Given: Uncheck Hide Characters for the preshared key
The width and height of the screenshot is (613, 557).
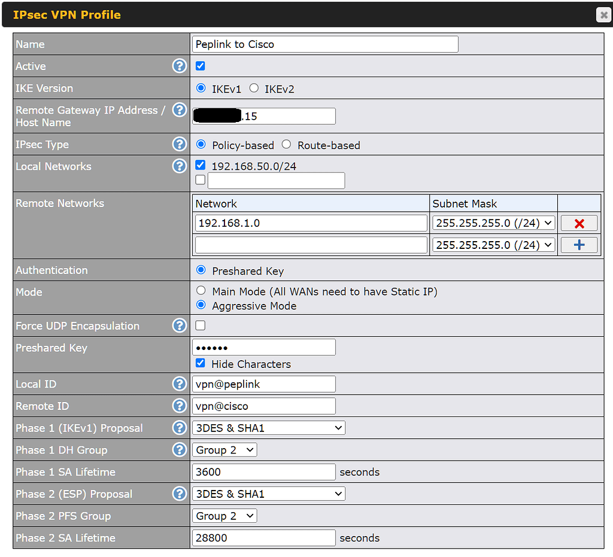Looking at the screenshot, I should pos(200,363).
